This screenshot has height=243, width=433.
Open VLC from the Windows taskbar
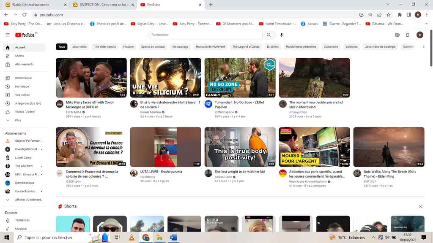coord(132,238)
